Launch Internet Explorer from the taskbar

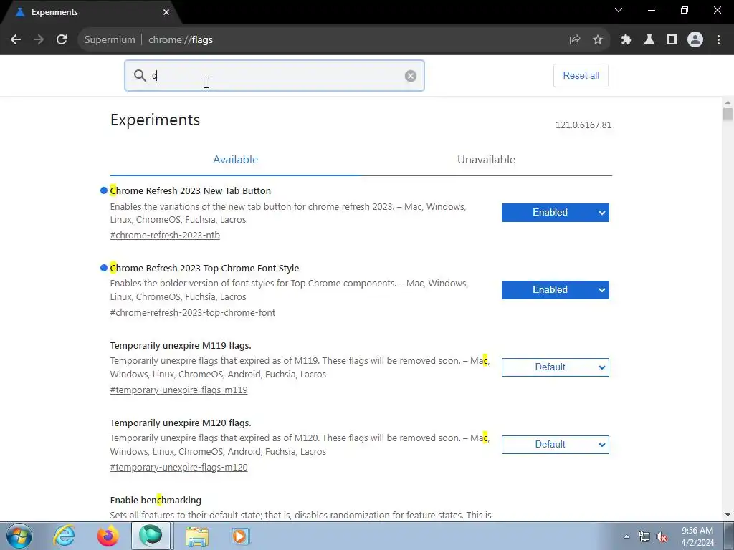[x=64, y=536]
